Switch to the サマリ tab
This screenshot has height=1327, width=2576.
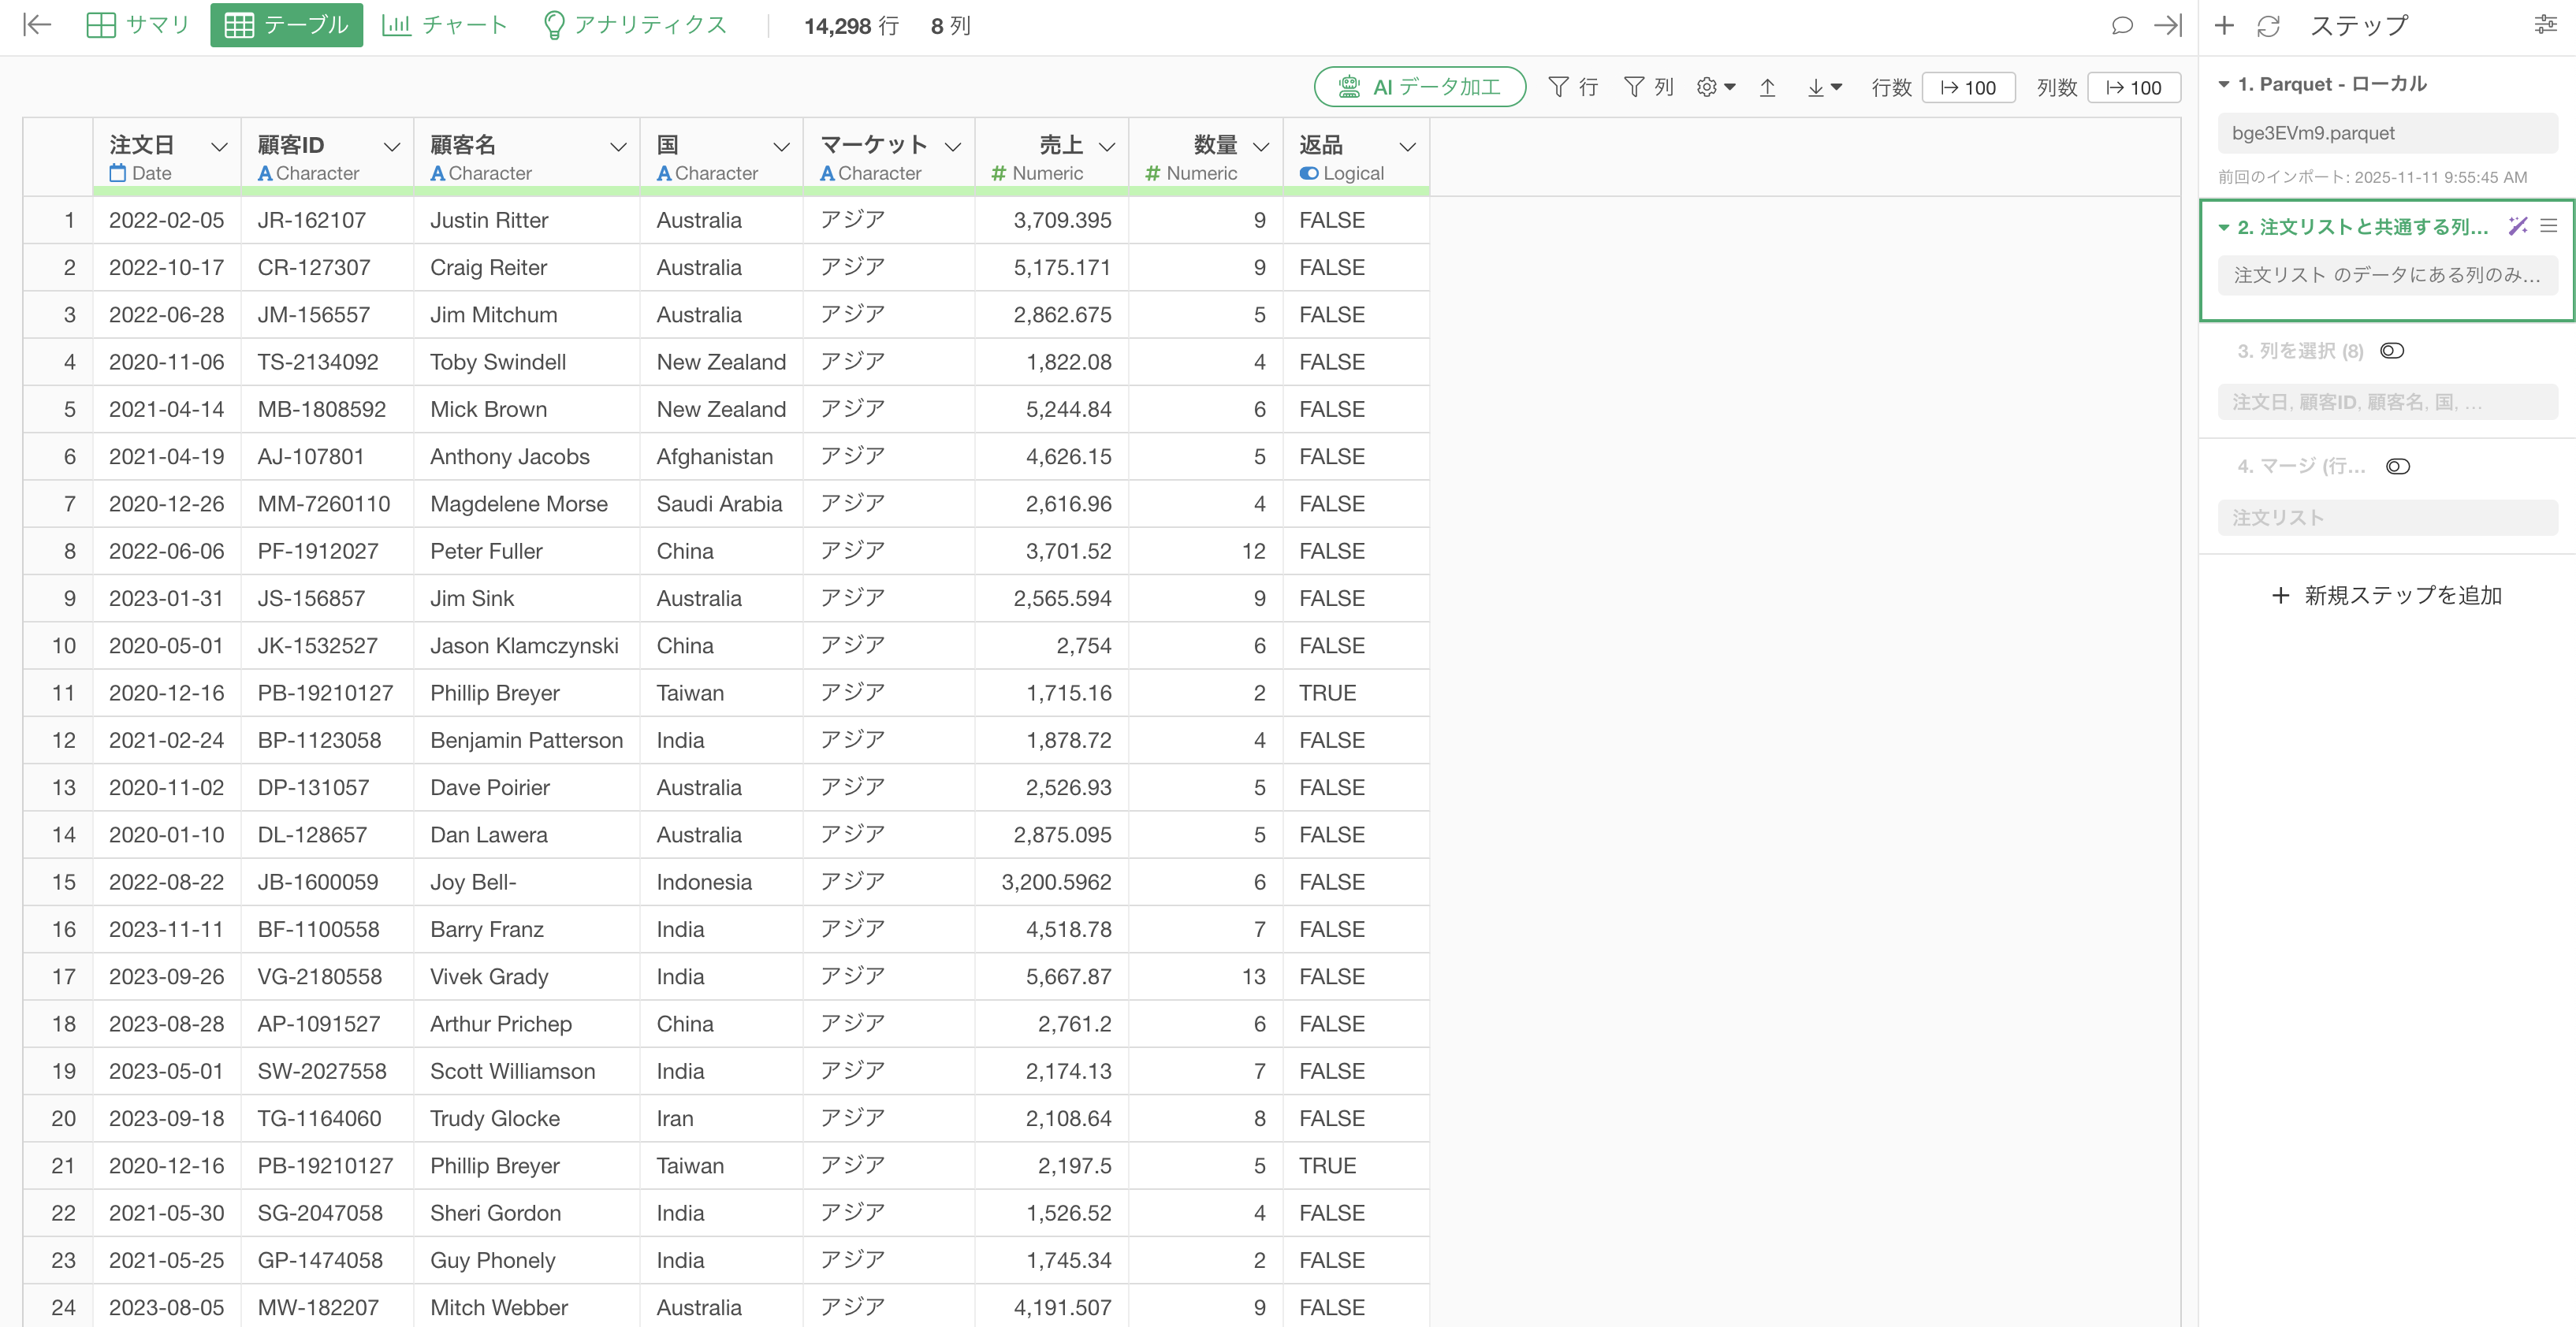[138, 26]
